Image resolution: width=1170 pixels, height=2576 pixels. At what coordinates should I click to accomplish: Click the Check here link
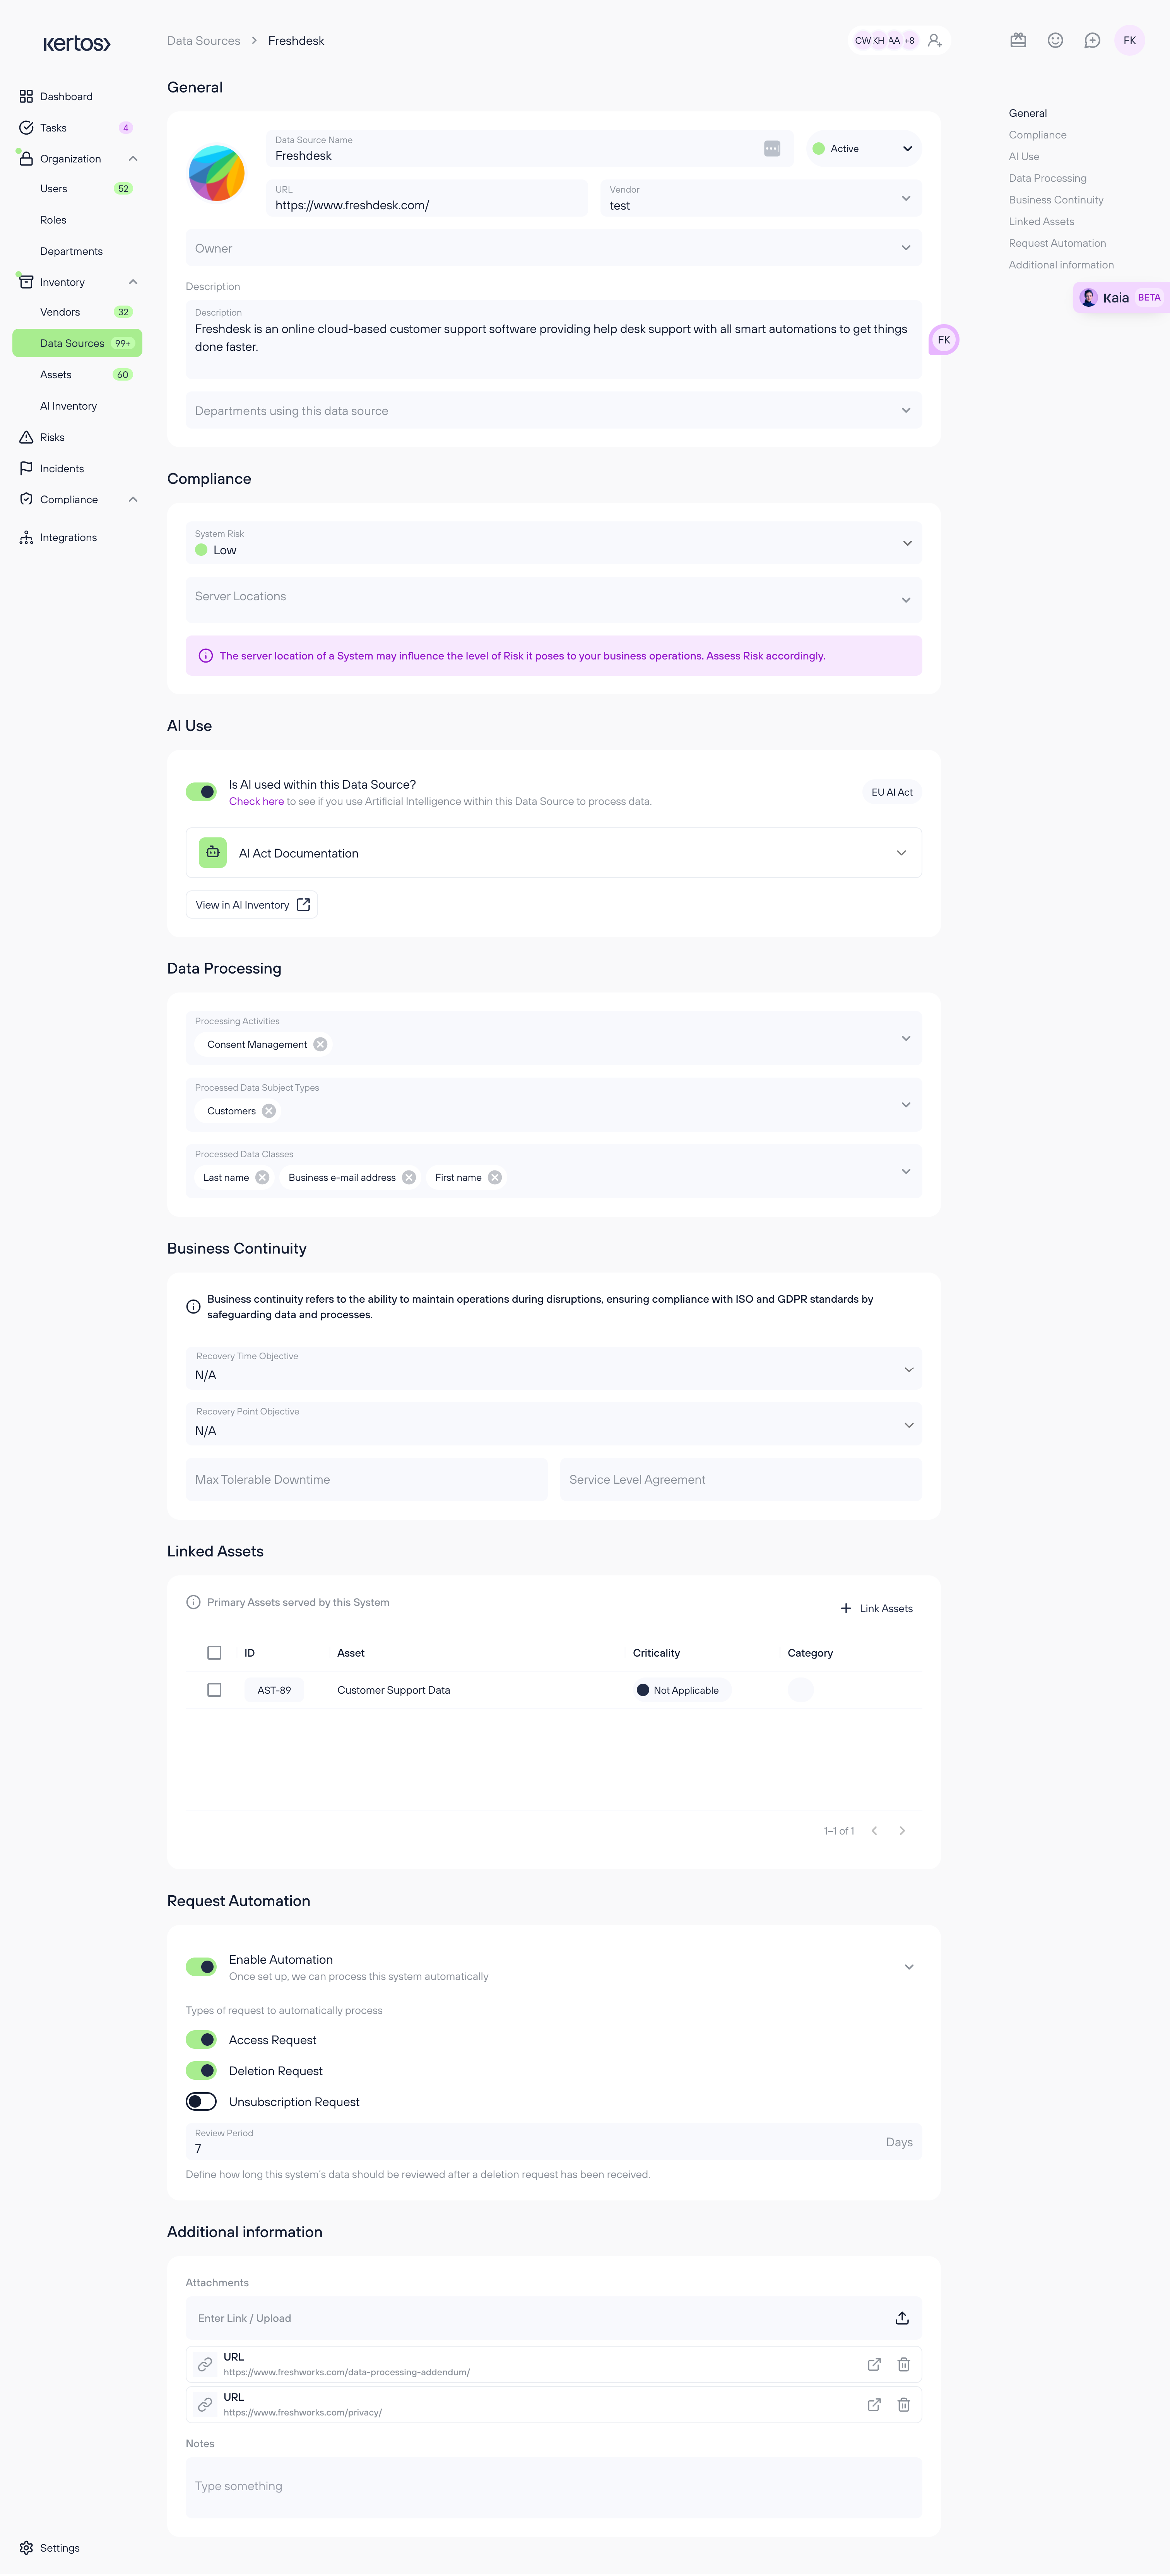pos(256,801)
